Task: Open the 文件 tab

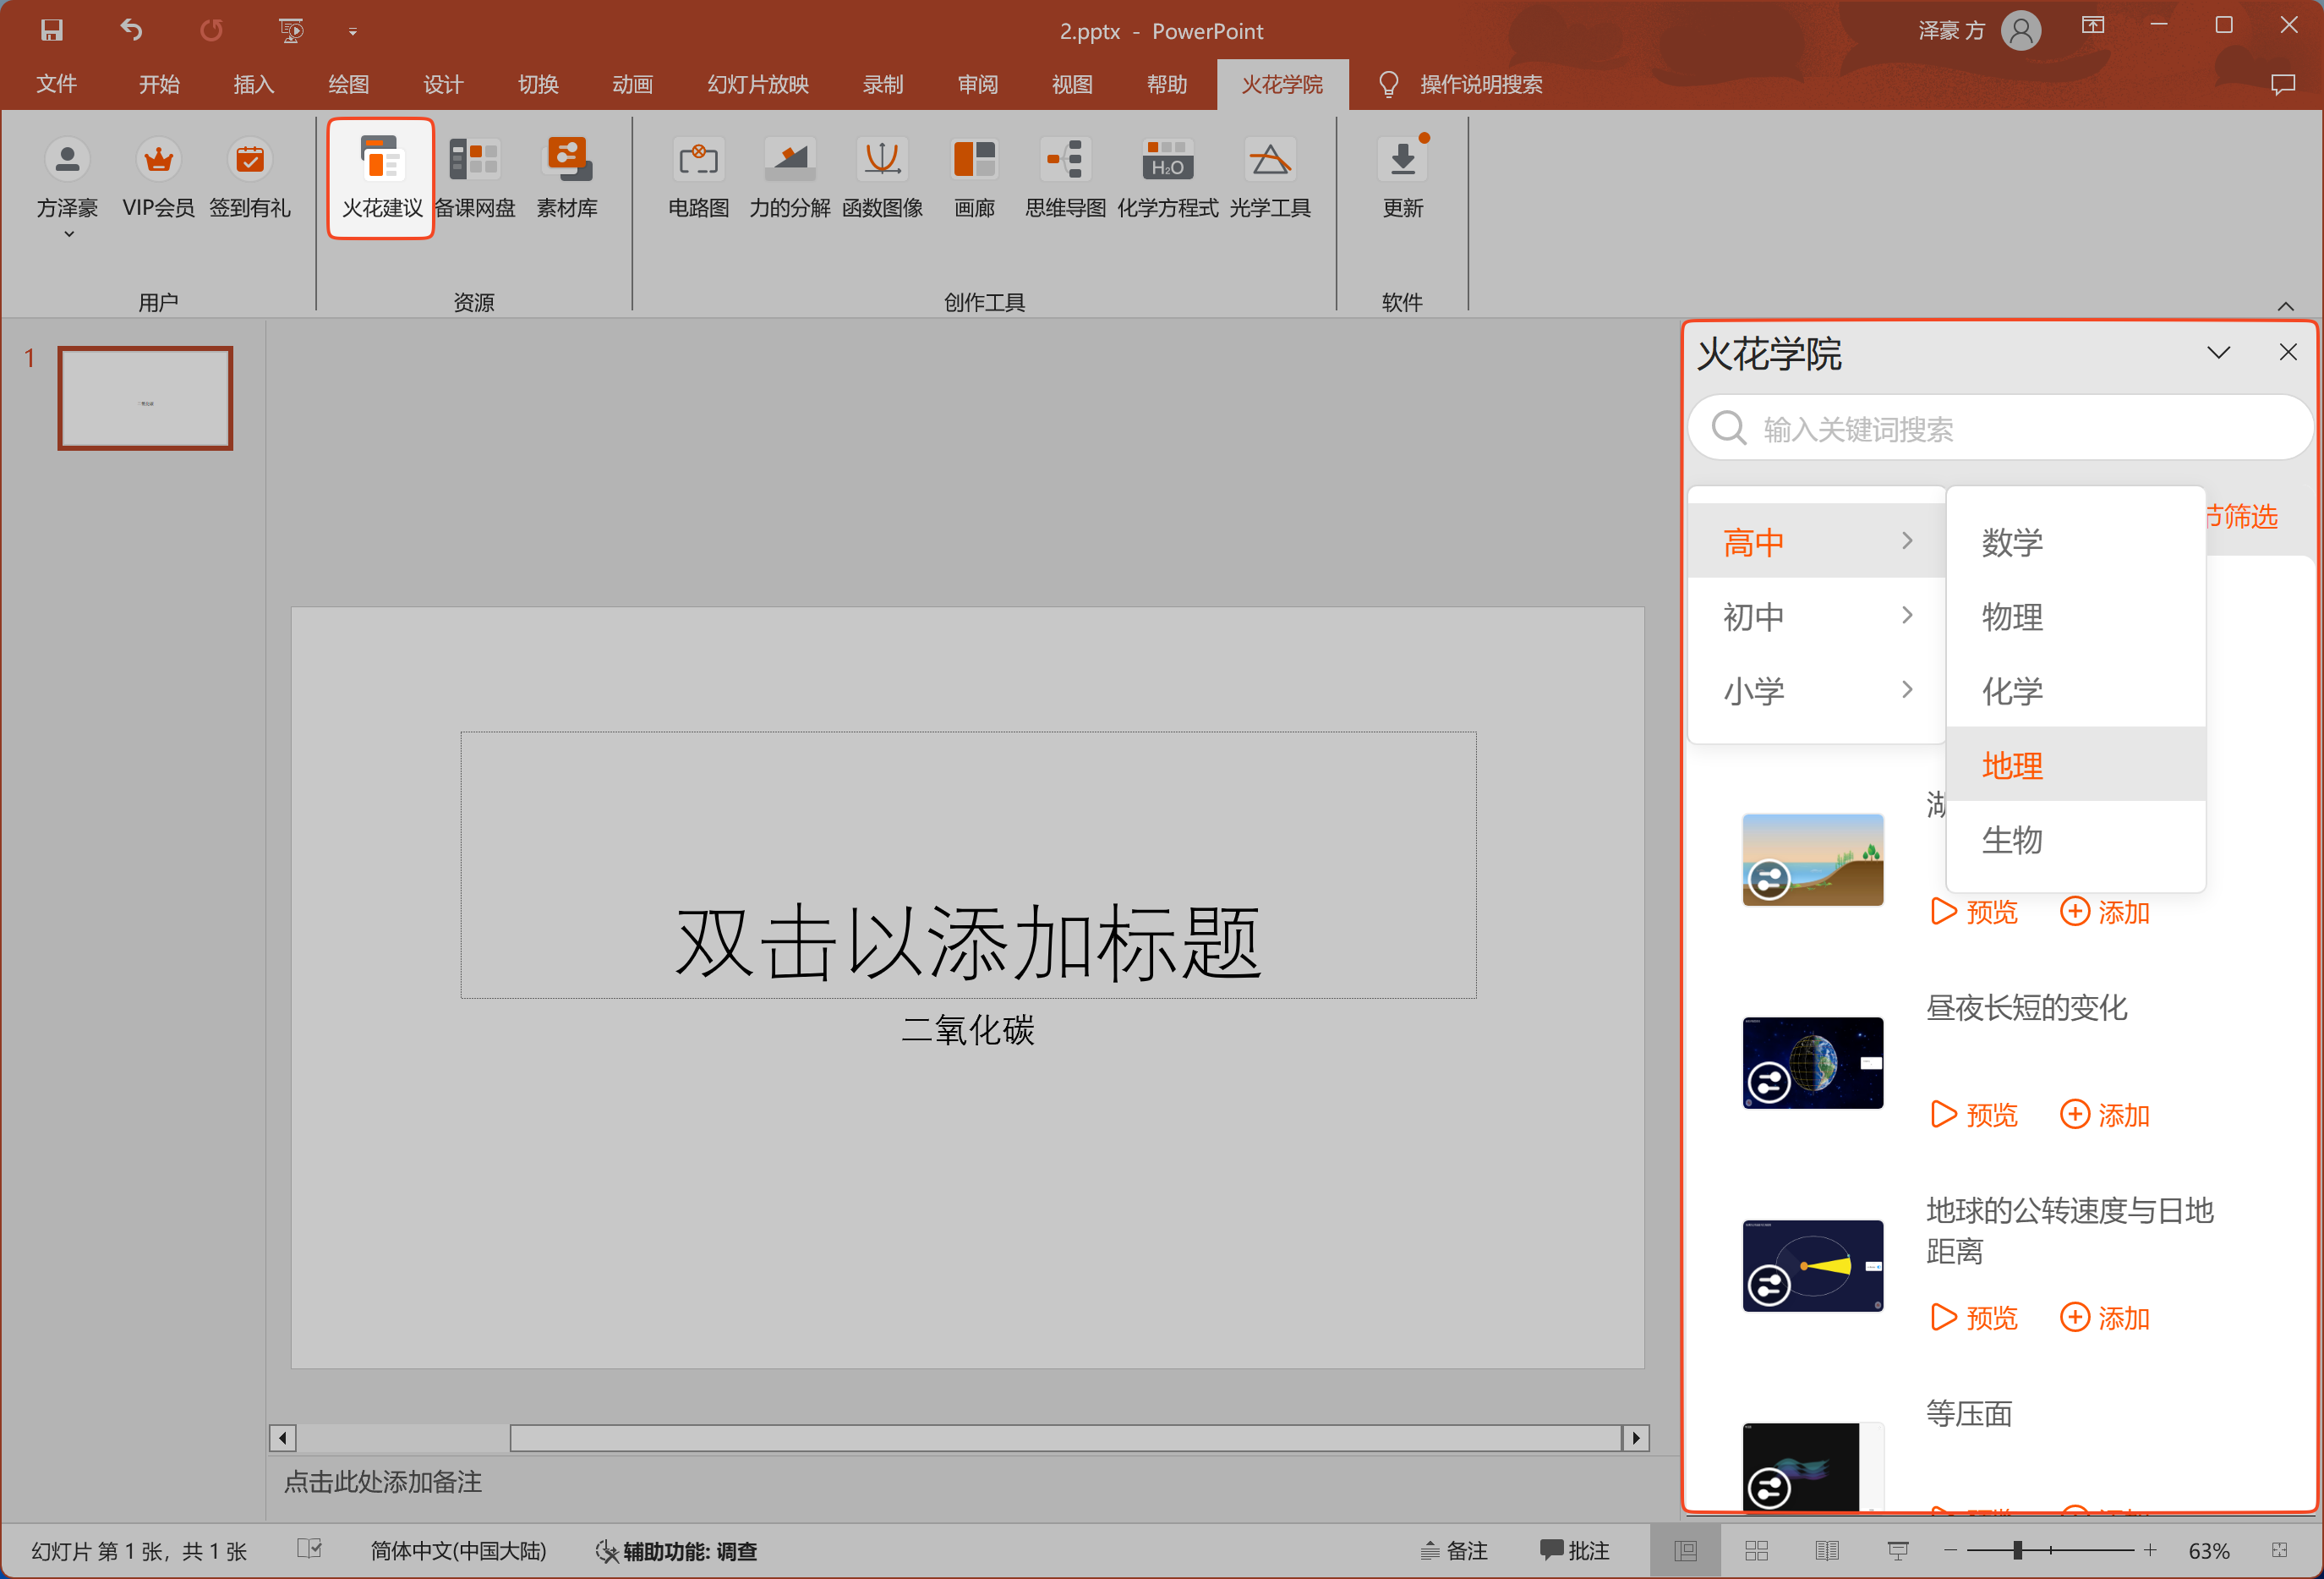Action: (57, 84)
